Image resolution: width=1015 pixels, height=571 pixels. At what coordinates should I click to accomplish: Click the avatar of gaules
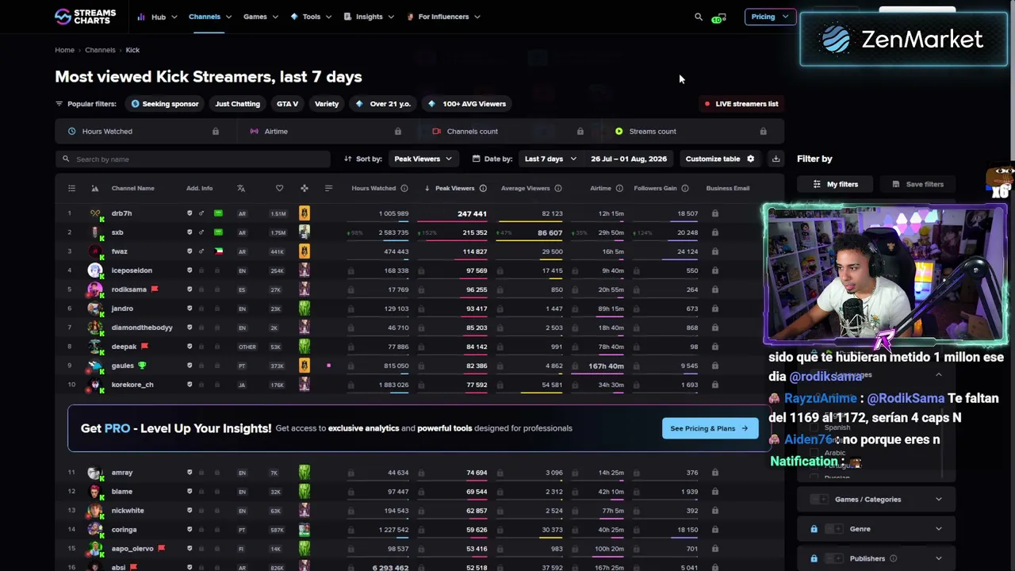coord(95,366)
